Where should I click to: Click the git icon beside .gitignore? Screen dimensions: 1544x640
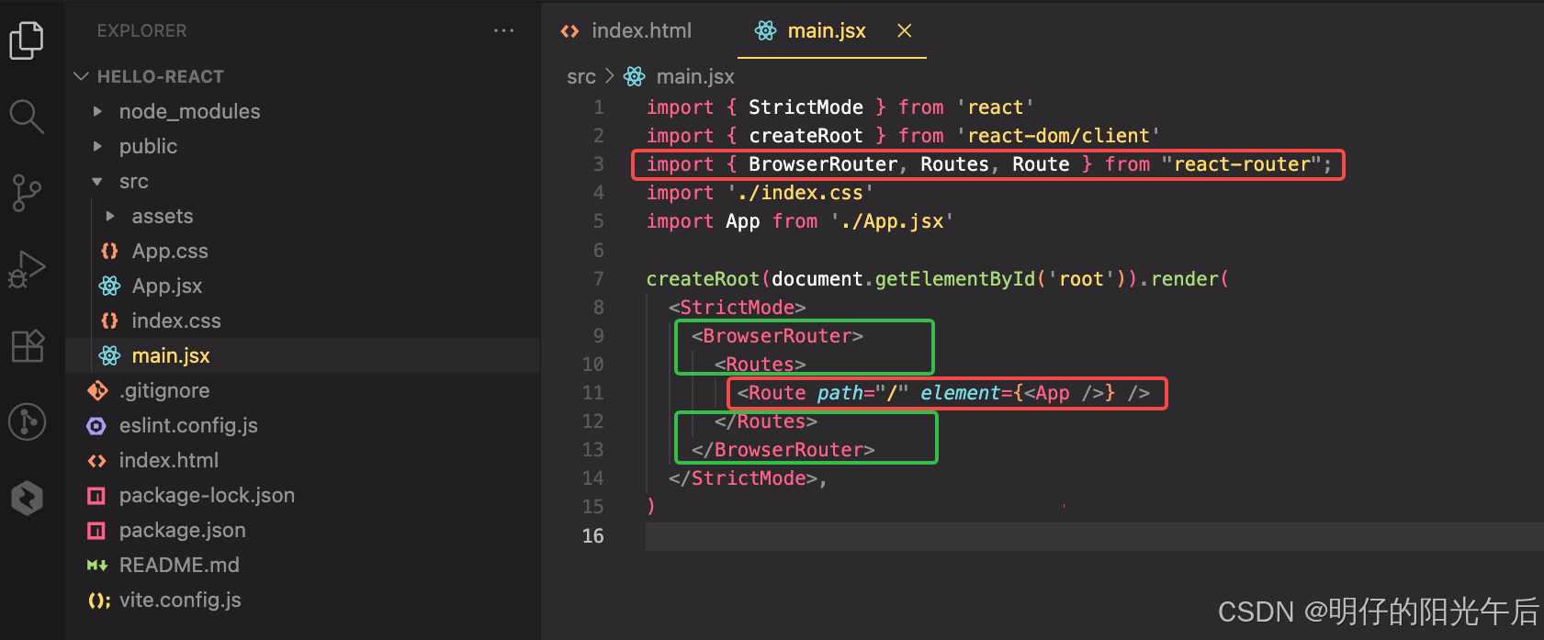pyautogui.click(x=96, y=390)
